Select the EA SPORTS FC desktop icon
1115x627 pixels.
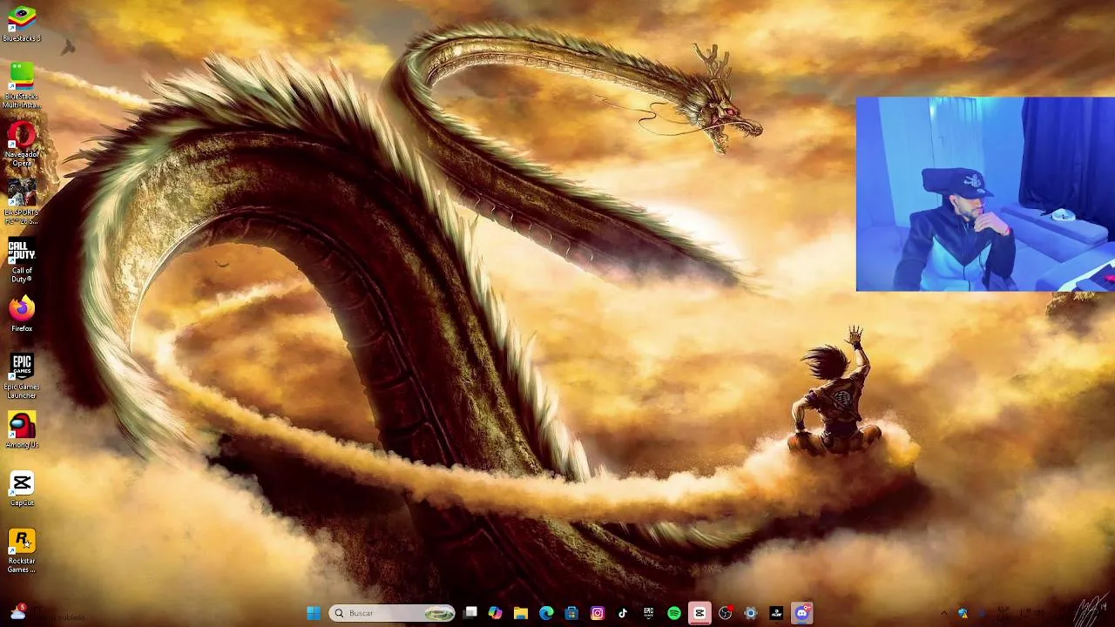22,202
